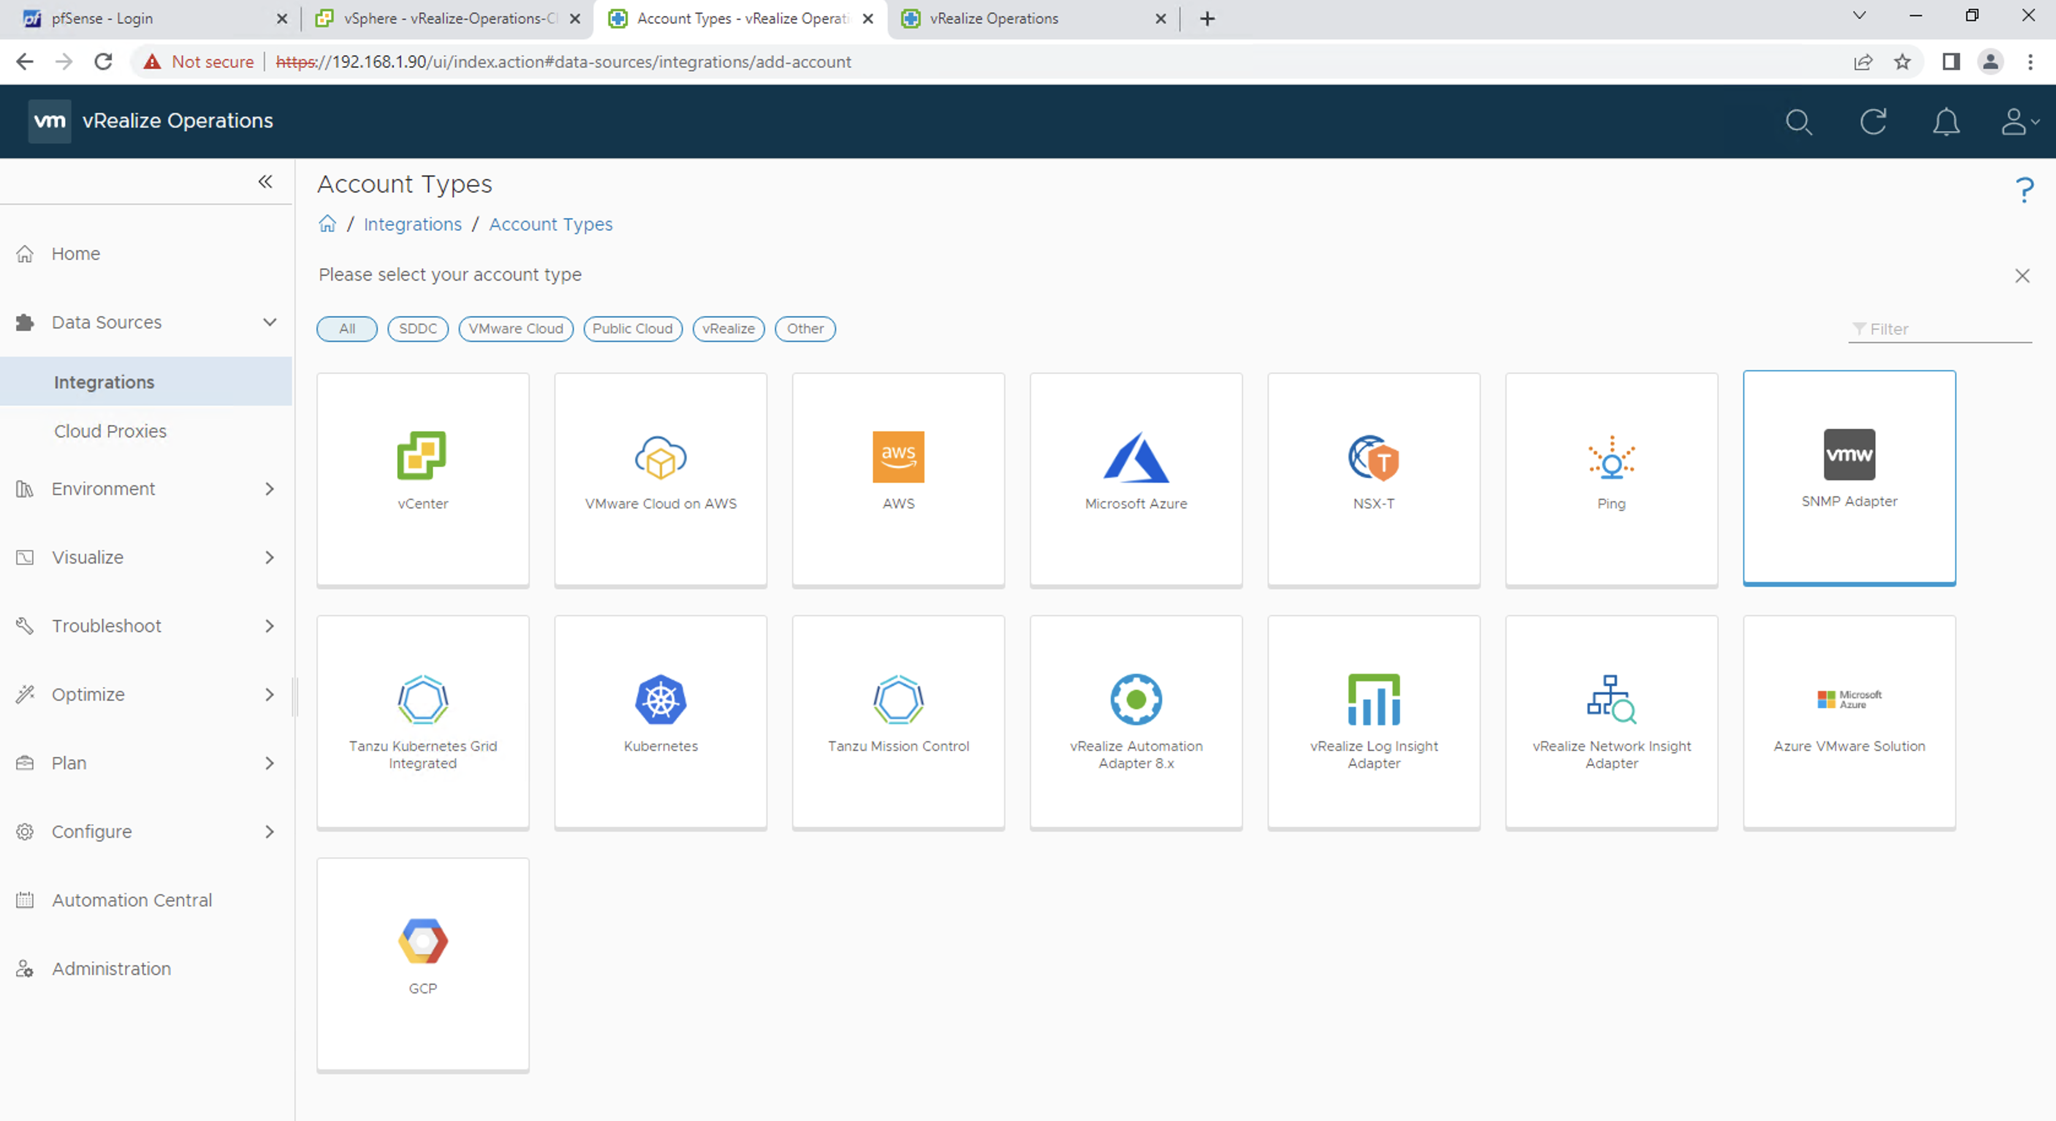The image size is (2056, 1121).
Task: Open the notifications bell
Action: click(x=1946, y=122)
